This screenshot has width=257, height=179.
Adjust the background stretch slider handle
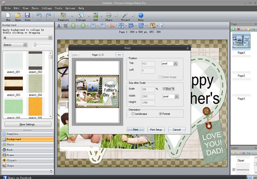[x=35, y=44]
